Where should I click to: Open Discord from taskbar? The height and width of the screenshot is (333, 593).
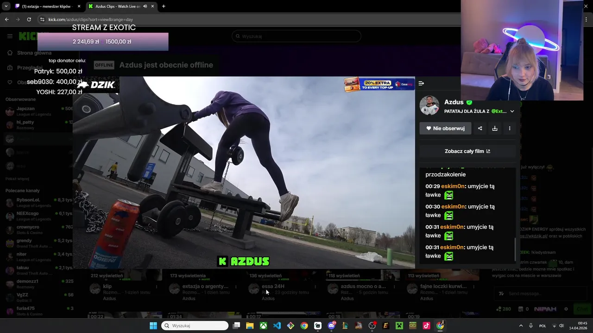(x=331, y=326)
